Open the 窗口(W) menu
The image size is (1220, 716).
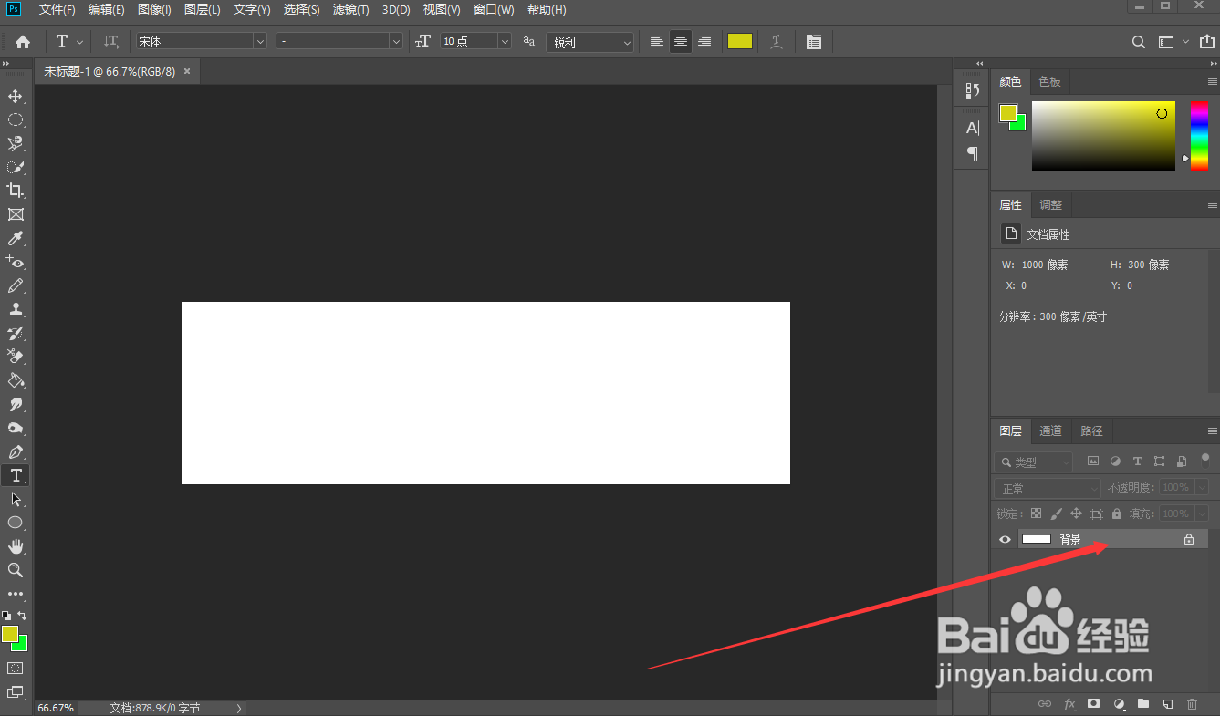coord(494,10)
